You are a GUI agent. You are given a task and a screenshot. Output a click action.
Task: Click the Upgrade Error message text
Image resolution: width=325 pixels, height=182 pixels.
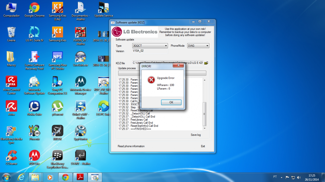pyautogui.click(x=166, y=78)
